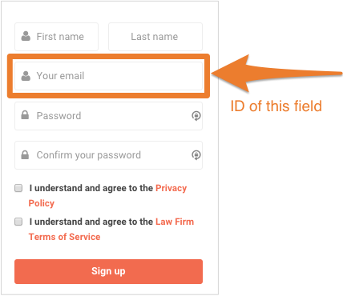This screenshot has width=343, height=296.
Task: Click the padlock icon in the Password field
Action: point(25,115)
